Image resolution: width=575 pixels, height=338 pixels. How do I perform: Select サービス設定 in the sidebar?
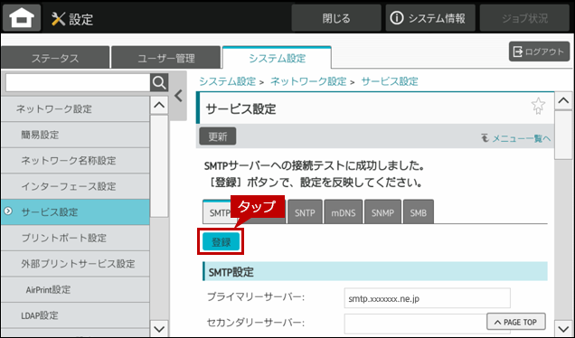pos(75,211)
